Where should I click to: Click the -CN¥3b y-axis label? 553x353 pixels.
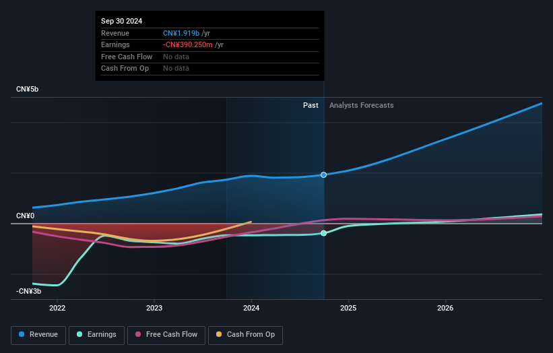pyautogui.click(x=28, y=291)
